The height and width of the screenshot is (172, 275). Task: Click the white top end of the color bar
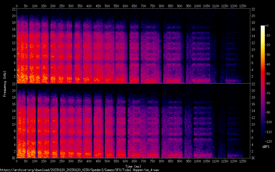(263, 27)
